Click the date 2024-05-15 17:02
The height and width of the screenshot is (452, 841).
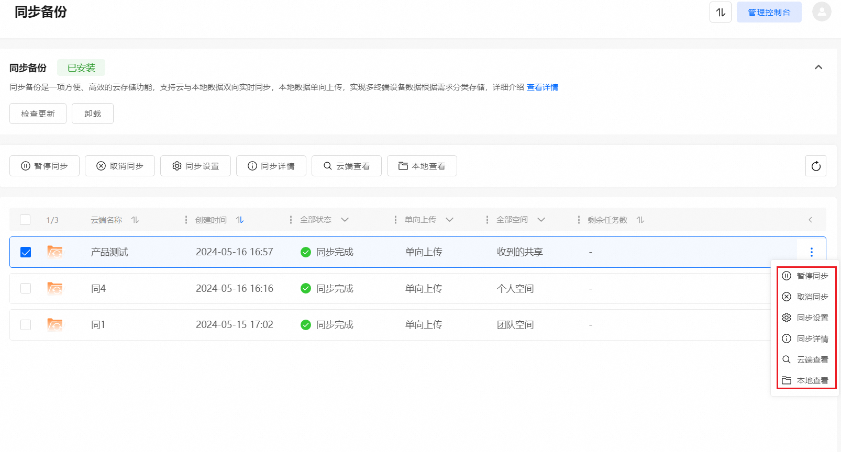(235, 325)
